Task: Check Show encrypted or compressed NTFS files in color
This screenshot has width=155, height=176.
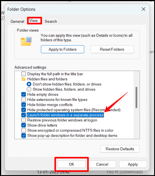Action: click(x=24, y=130)
